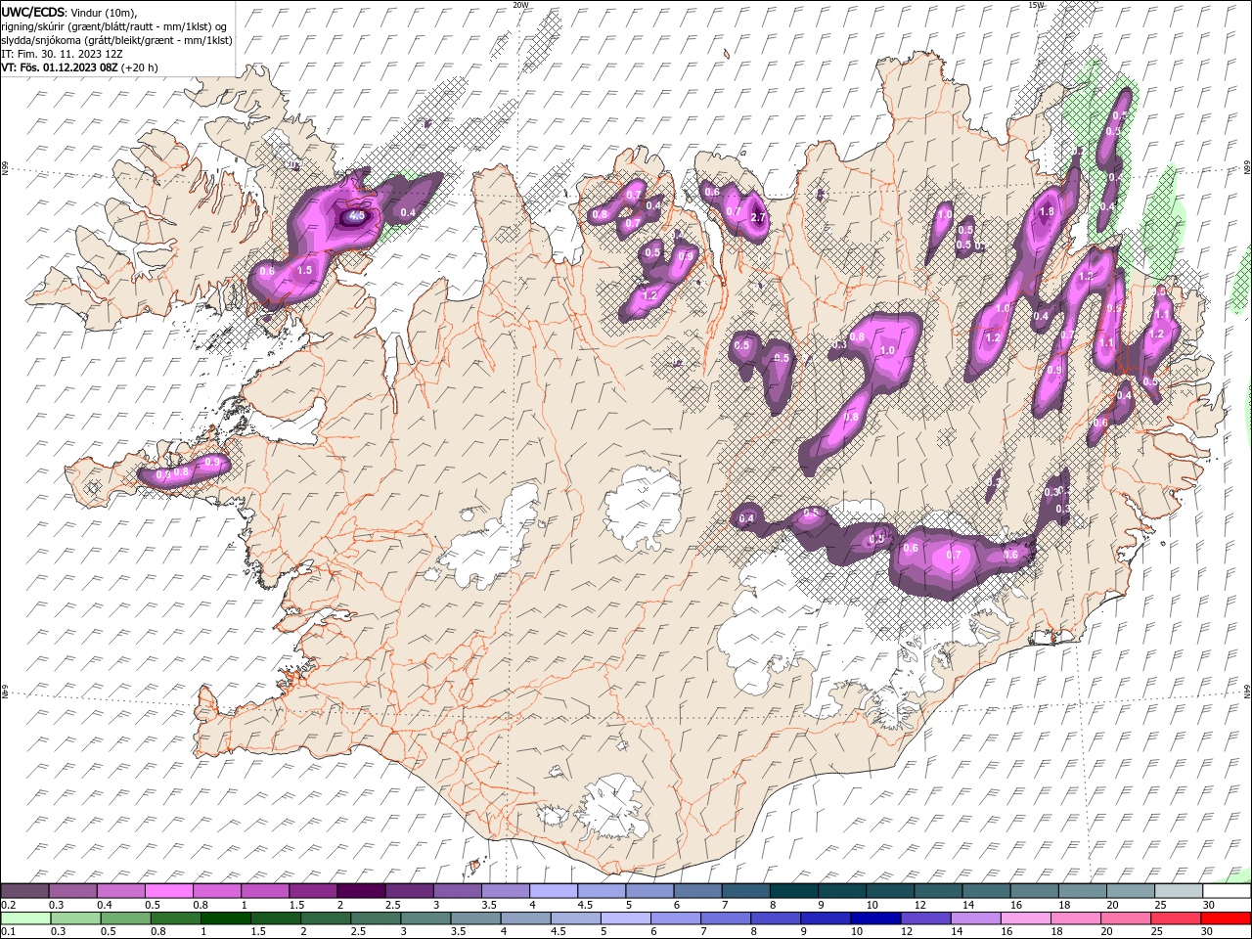Click the 20W longitude label
The width and height of the screenshot is (1252, 939).
[x=520, y=5]
